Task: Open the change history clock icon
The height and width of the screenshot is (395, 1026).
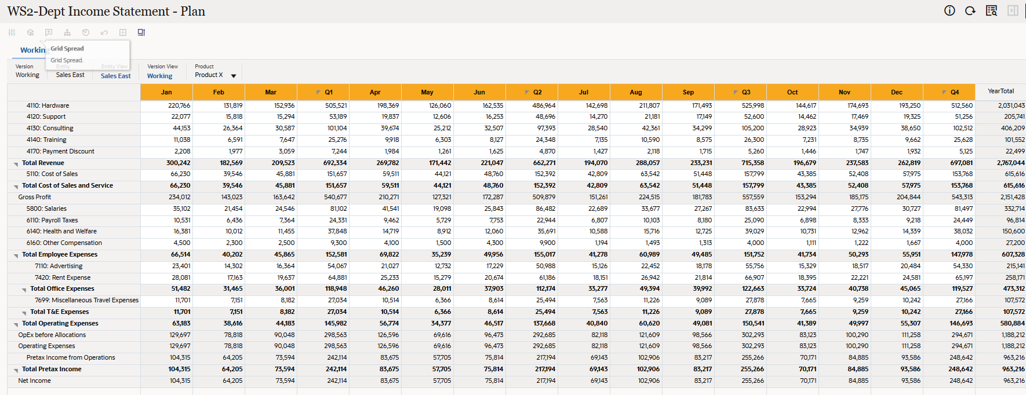Action: 86,32
